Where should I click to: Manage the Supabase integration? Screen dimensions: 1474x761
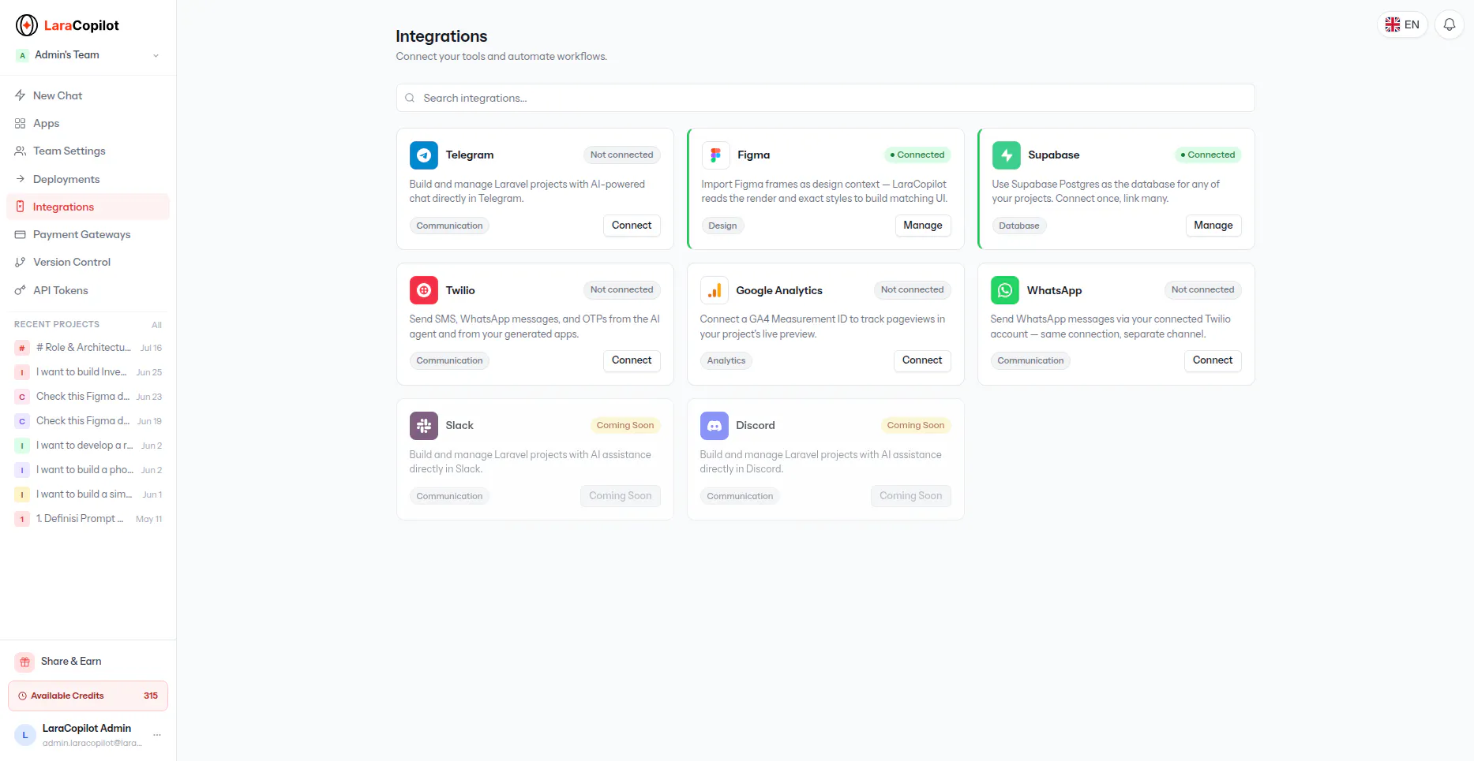(x=1213, y=226)
